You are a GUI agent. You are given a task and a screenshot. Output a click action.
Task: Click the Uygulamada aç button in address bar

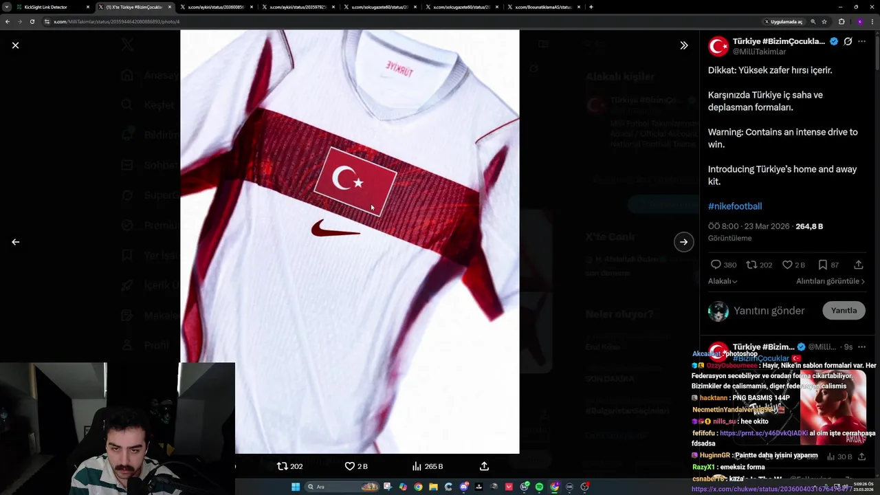click(x=784, y=21)
